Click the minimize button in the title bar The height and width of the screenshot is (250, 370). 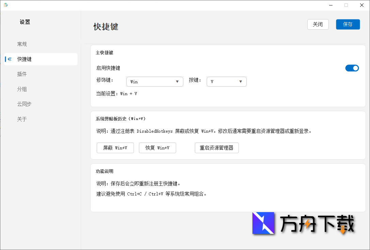[x=330, y=5]
